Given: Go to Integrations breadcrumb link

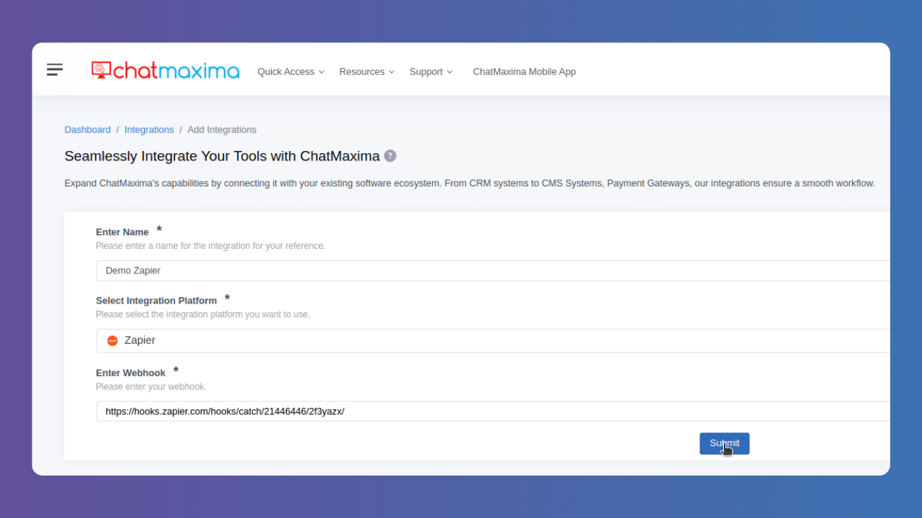Looking at the screenshot, I should (149, 130).
